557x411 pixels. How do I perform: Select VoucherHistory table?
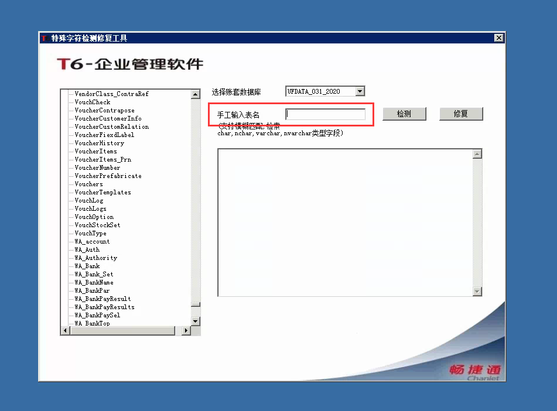pyautogui.click(x=100, y=143)
